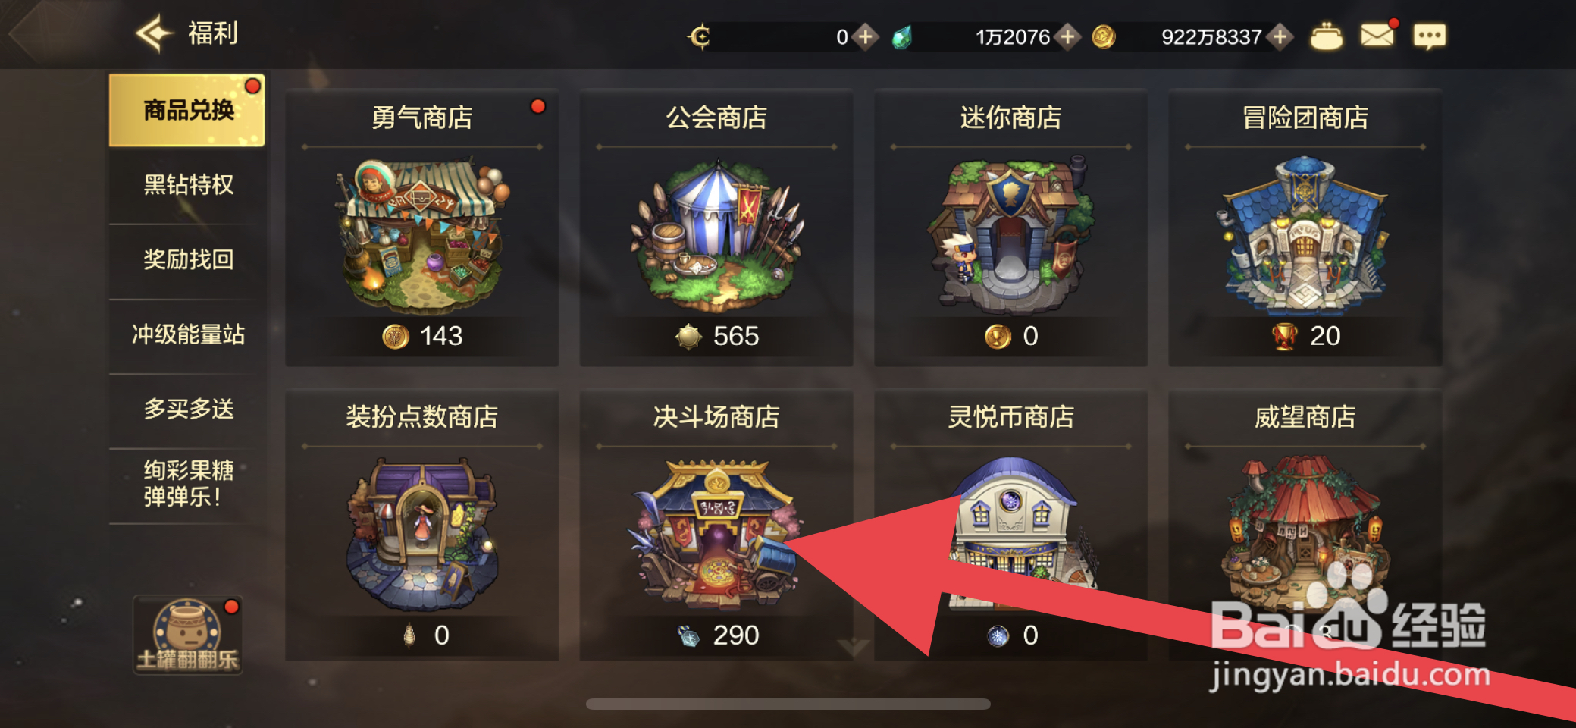
Task: Tap the back arrow beside 福利
Action: coord(155,33)
